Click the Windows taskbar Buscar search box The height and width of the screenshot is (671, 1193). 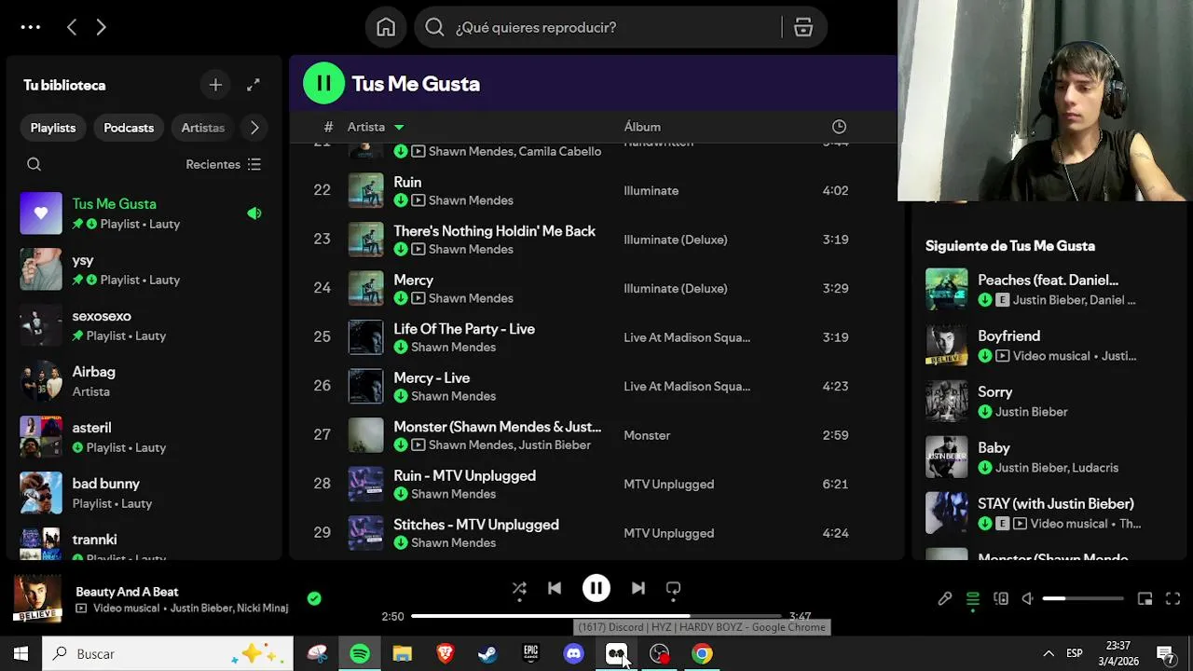(168, 654)
